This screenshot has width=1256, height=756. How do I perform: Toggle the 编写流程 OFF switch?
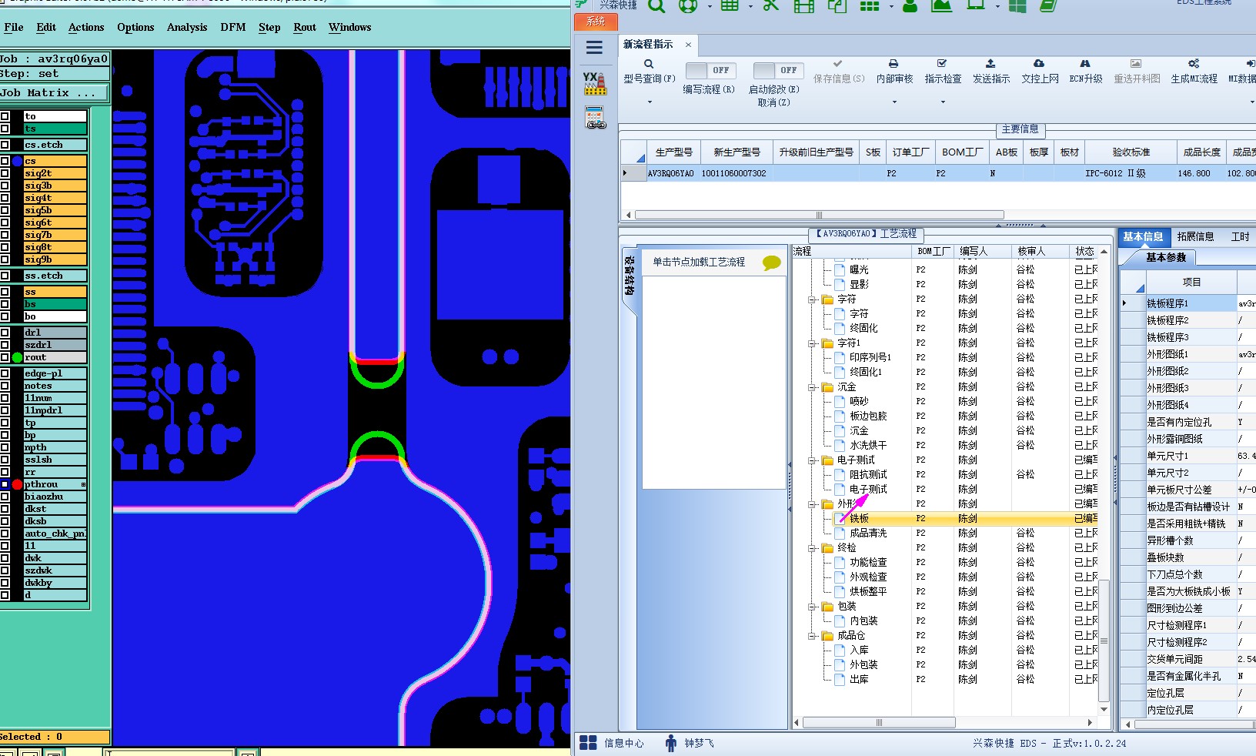tap(710, 70)
